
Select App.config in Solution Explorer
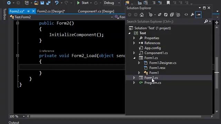pyautogui.click(x=153, y=48)
